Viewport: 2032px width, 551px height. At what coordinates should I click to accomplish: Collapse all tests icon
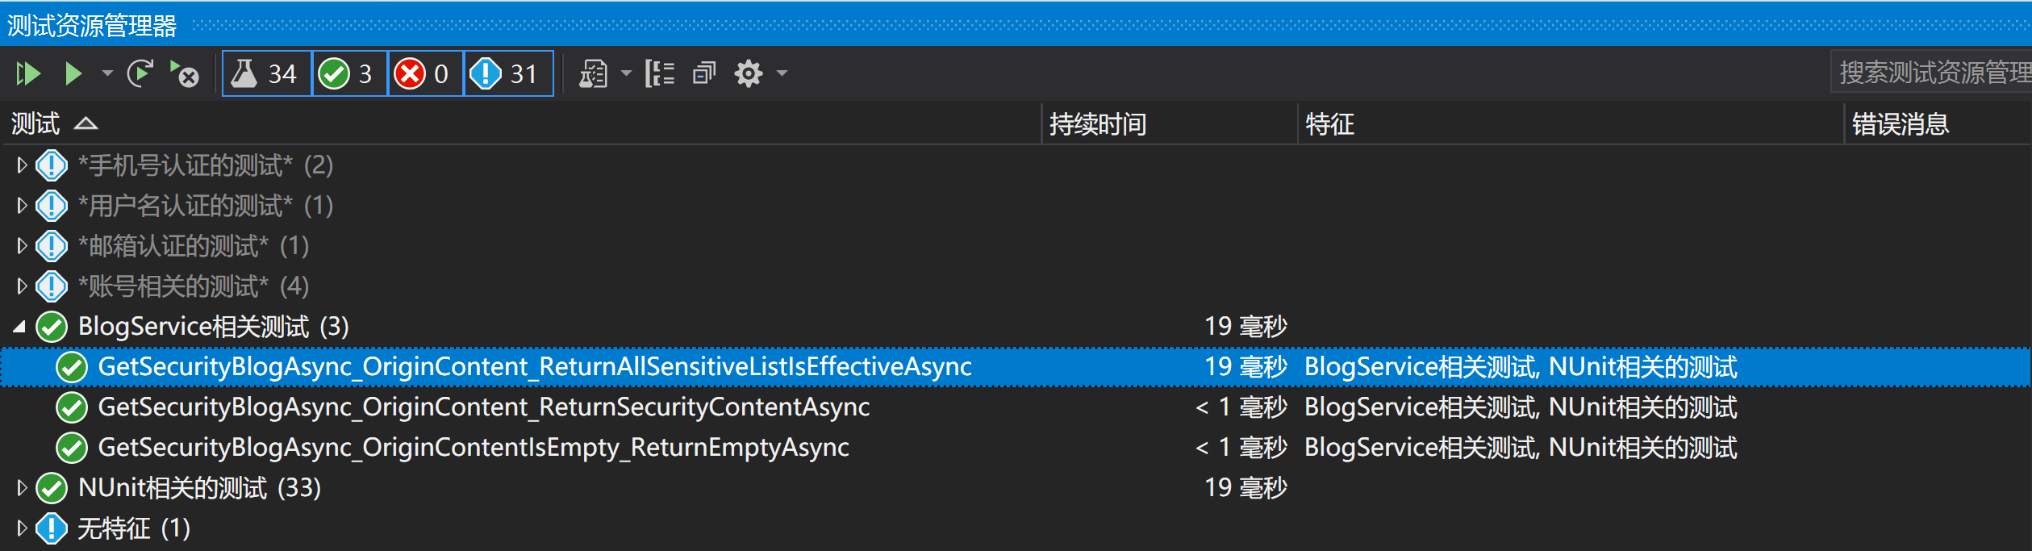tap(704, 74)
